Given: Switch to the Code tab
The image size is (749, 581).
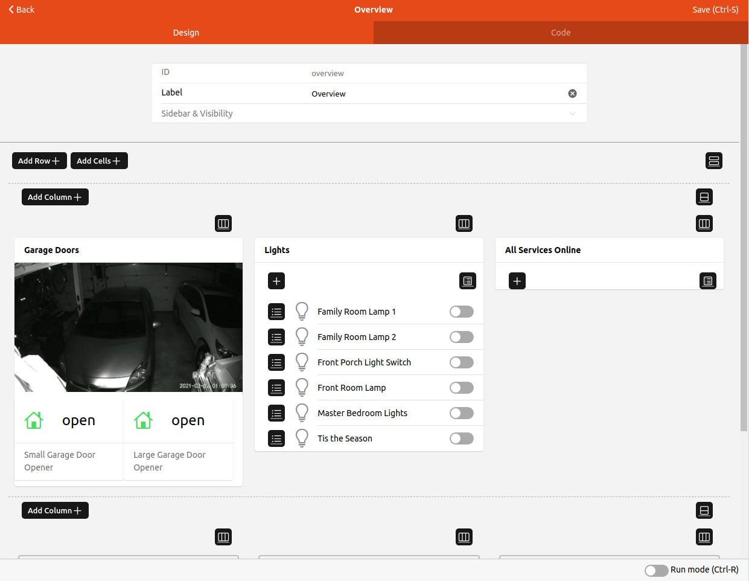Looking at the screenshot, I should click(560, 33).
